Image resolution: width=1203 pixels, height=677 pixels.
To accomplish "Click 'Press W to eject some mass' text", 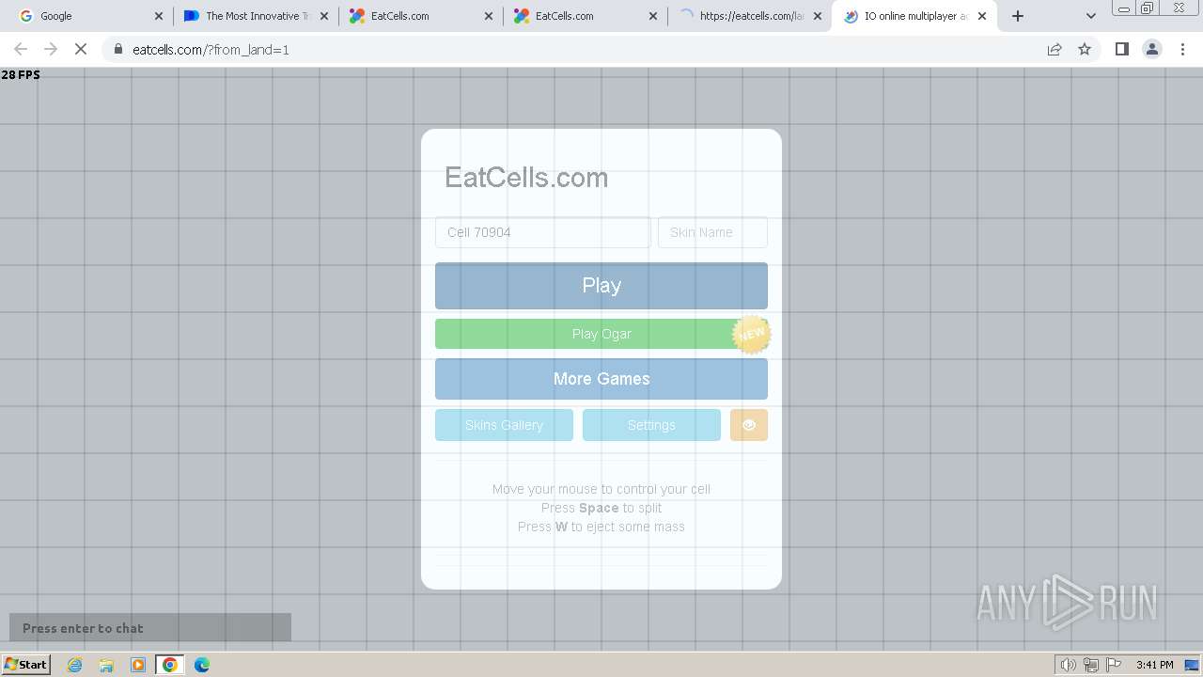I will click(x=601, y=527).
